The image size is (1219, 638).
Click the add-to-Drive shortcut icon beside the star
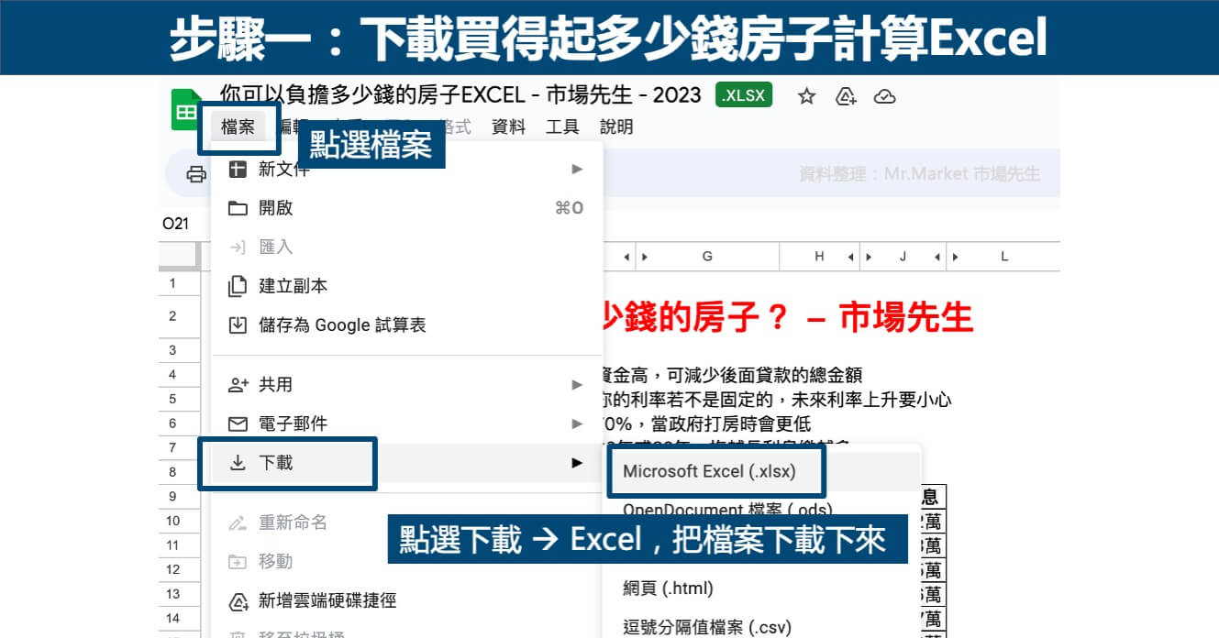click(846, 96)
